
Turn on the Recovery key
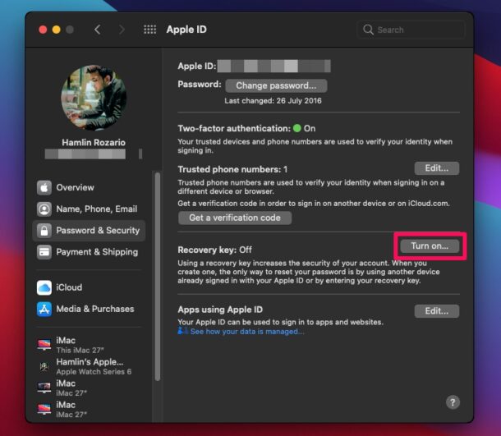point(430,246)
